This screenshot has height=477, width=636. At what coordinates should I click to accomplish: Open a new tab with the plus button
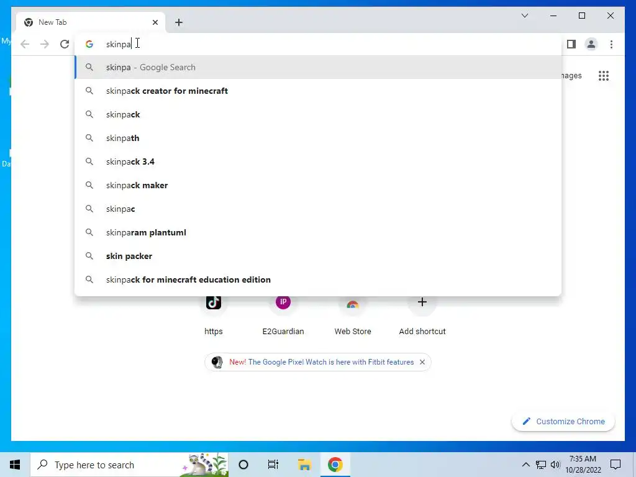(x=179, y=22)
